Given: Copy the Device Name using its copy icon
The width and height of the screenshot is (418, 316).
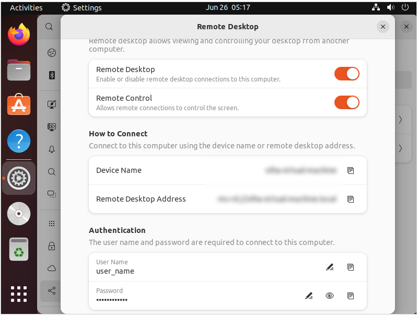Looking at the screenshot, I should coord(351,170).
